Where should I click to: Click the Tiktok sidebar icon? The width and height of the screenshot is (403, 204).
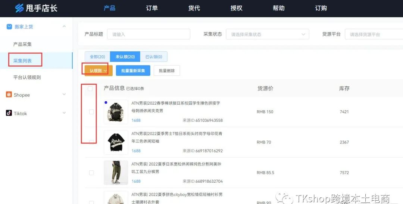[x=9, y=113]
